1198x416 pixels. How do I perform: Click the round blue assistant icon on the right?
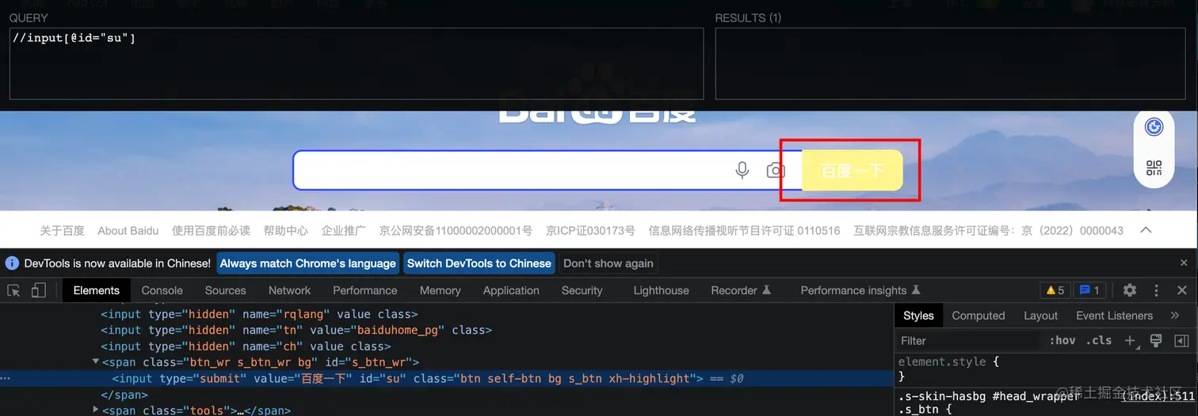(1154, 127)
